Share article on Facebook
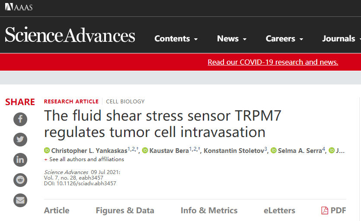 20,119
